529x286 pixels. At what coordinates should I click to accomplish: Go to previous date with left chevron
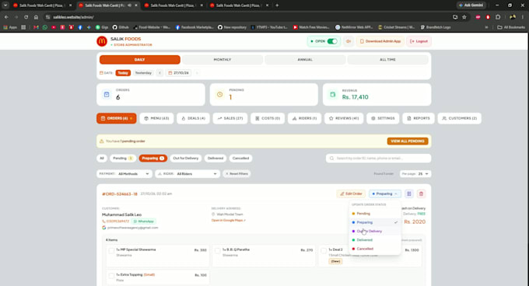point(160,73)
